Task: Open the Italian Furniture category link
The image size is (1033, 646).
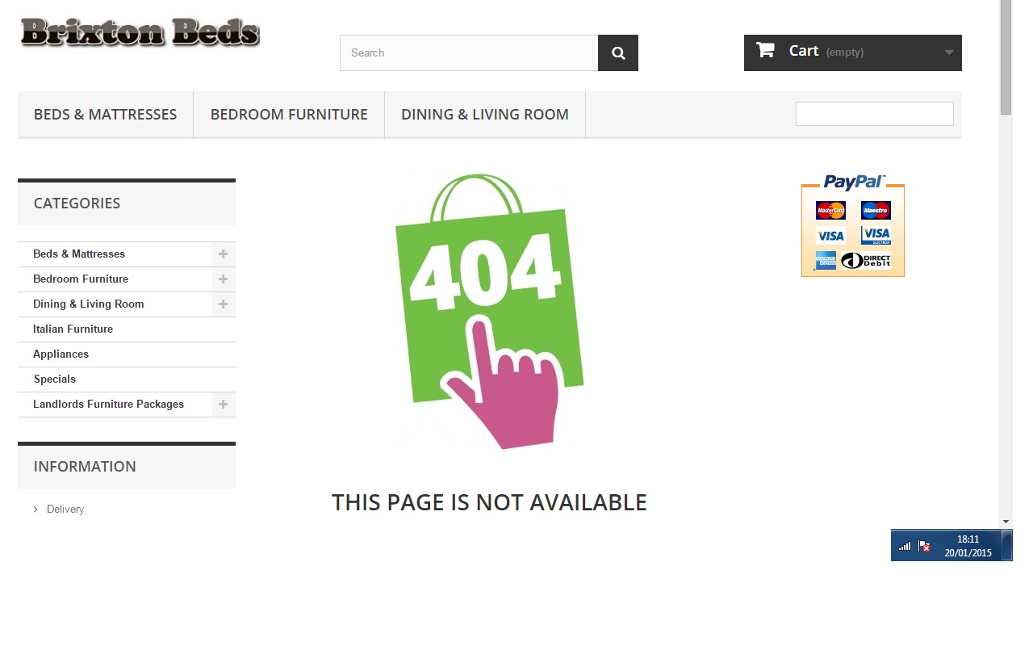Action: pyautogui.click(x=73, y=329)
